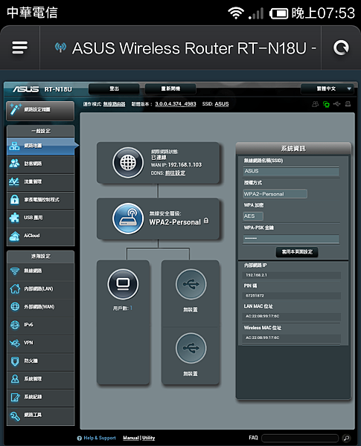Open the Guest Network menu item
Image resolution: width=361 pixels, height=446 pixels.
(40, 164)
